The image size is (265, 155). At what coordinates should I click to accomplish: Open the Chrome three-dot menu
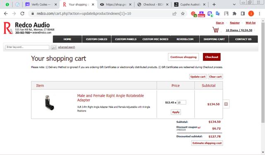tap(260, 14)
